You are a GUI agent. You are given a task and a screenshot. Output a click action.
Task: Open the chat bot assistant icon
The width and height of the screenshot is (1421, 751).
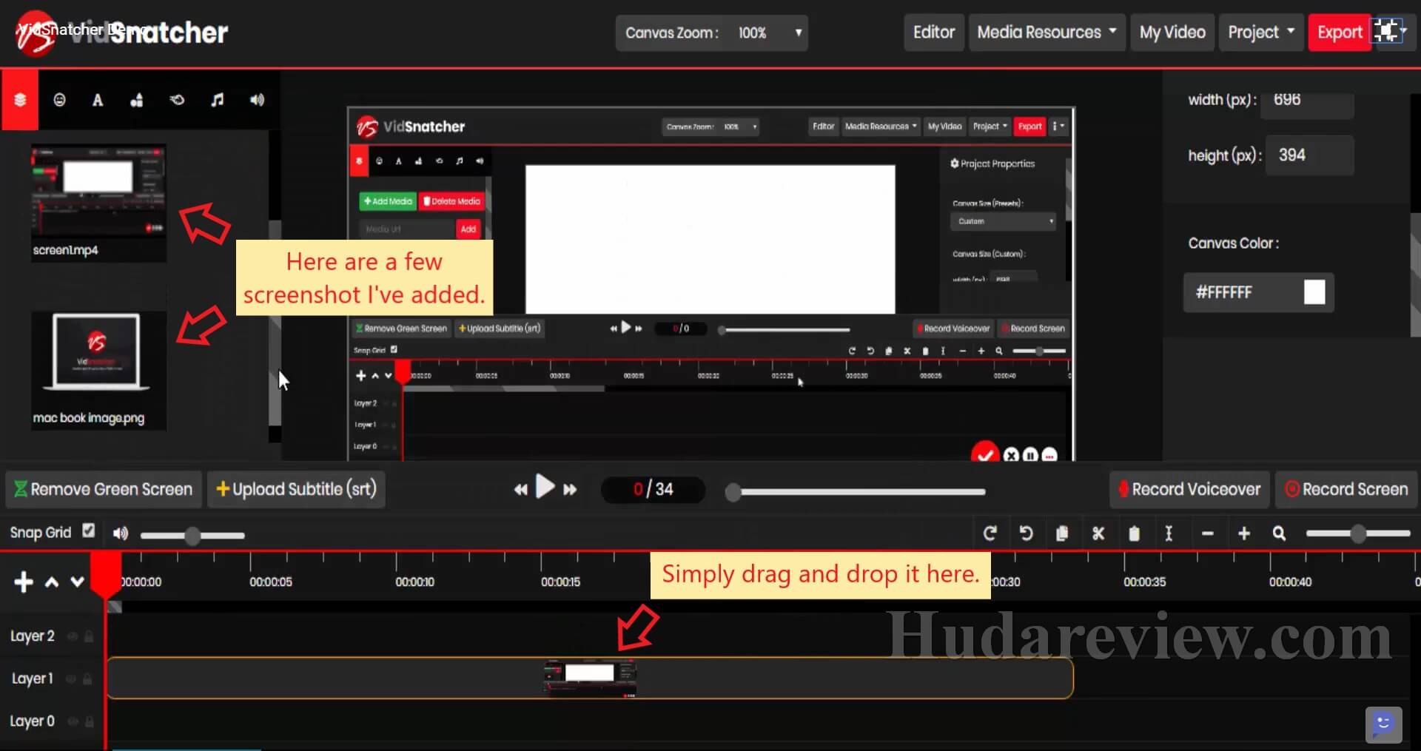pos(1383,724)
